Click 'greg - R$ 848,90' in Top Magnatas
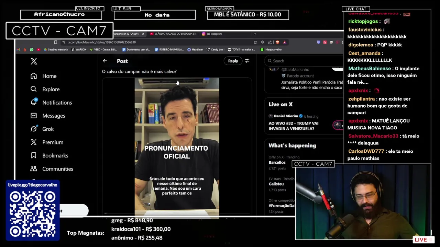This screenshot has width=440, height=247. (132, 220)
